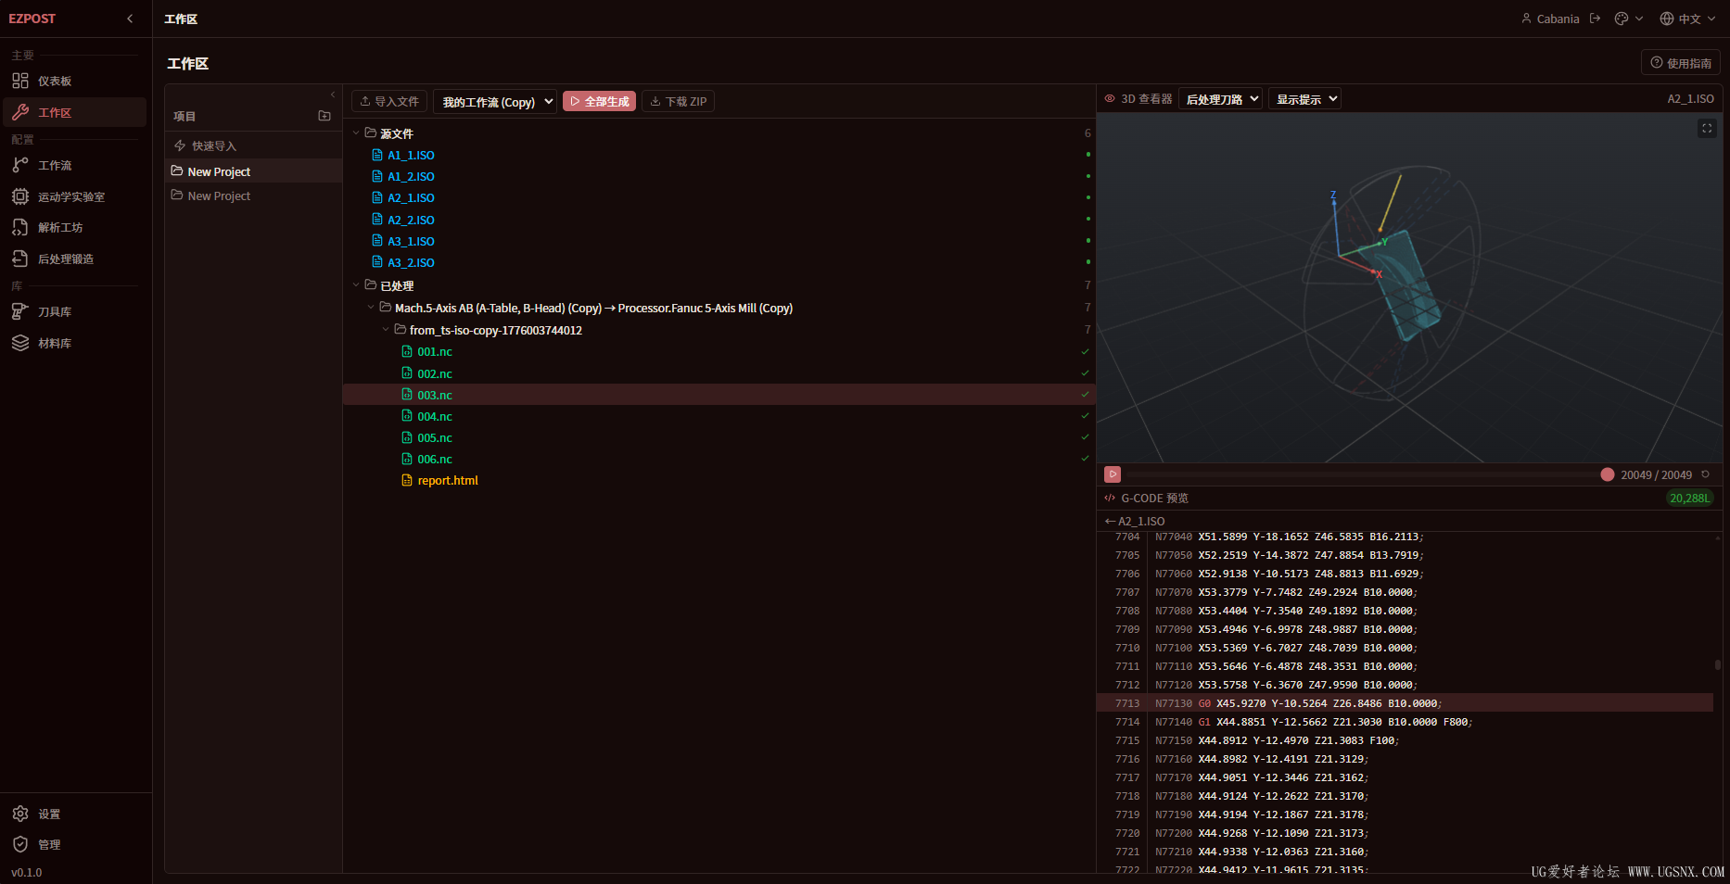Open the theme palette selector
1730x884 pixels.
tap(1628, 19)
